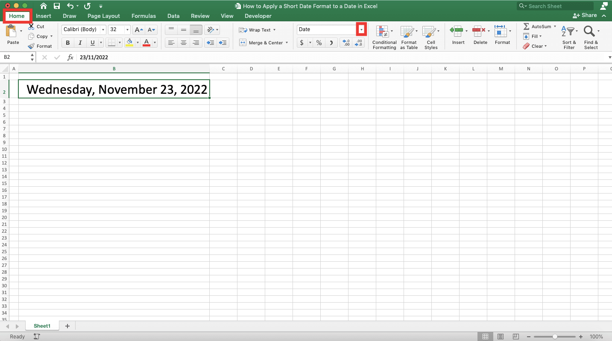Open the Page Layout tab
The image size is (612, 341).
pos(104,16)
